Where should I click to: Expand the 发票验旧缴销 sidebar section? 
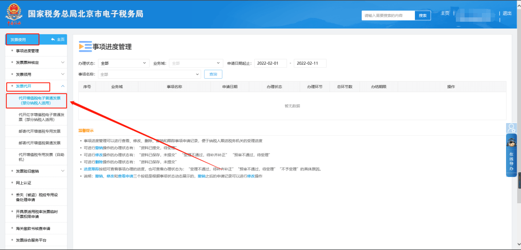[x=63, y=171]
